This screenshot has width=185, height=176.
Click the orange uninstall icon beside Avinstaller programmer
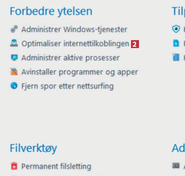coord(14,71)
